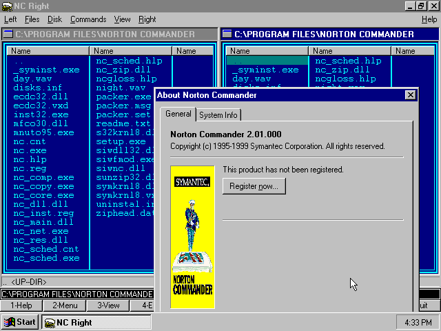
Task: Select setup.exe in the left panel
Action: 121,141
